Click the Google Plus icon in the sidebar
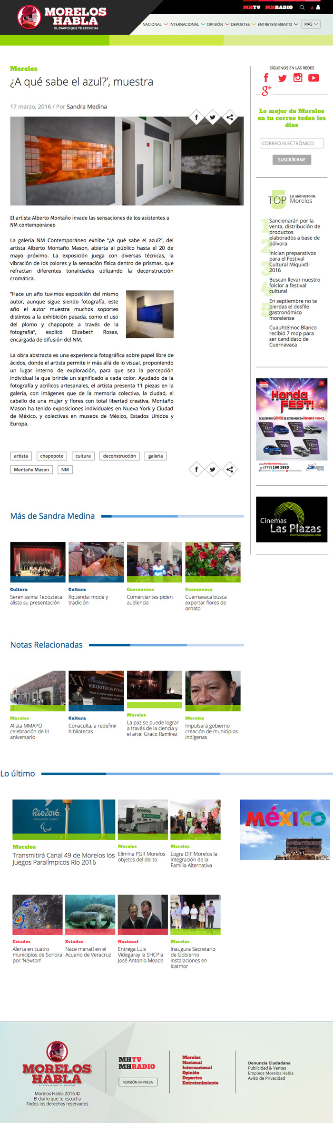This screenshot has height=1123, width=333. point(266,90)
